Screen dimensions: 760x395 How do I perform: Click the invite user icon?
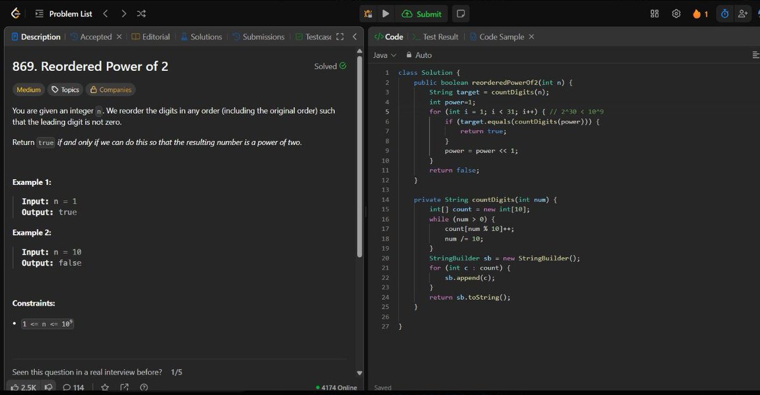pyautogui.click(x=744, y=13)
